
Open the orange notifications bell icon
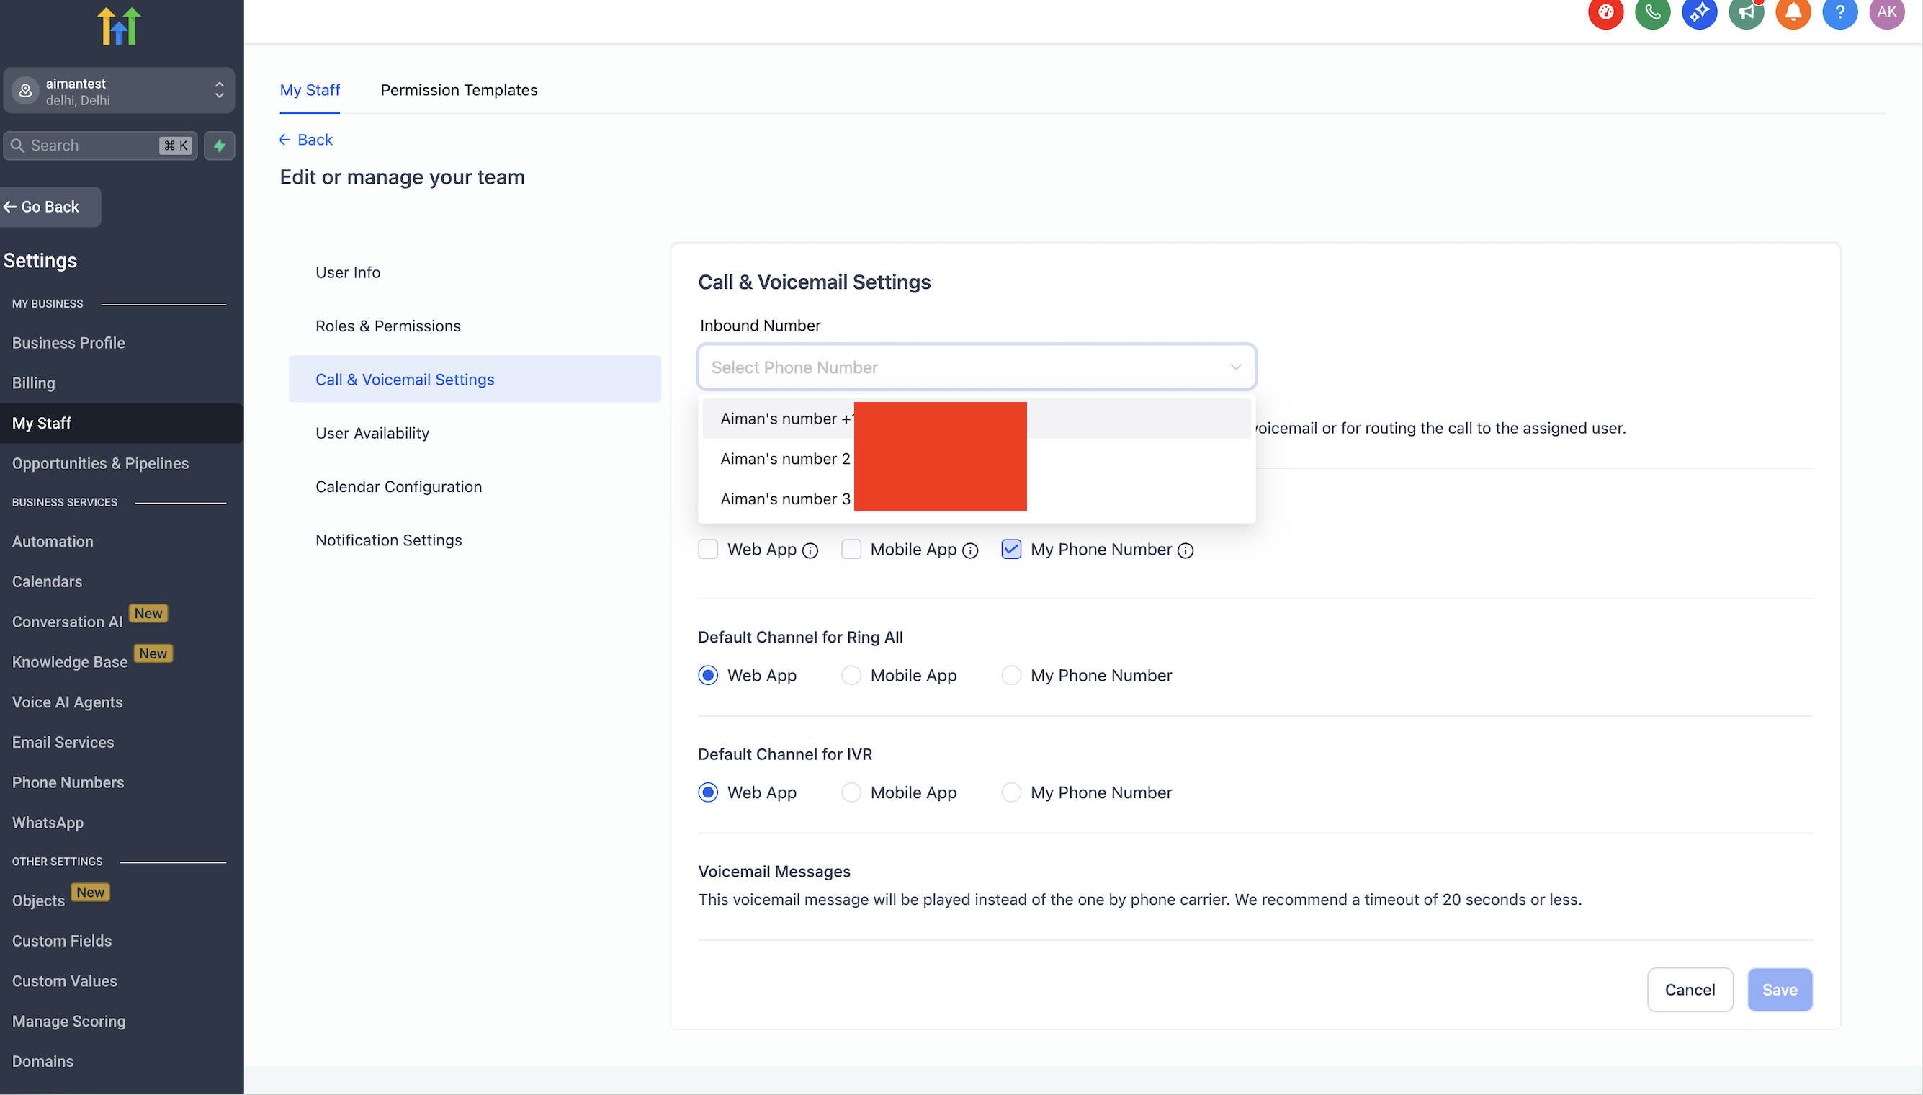pyautogui.click(x=1792, y=13)
